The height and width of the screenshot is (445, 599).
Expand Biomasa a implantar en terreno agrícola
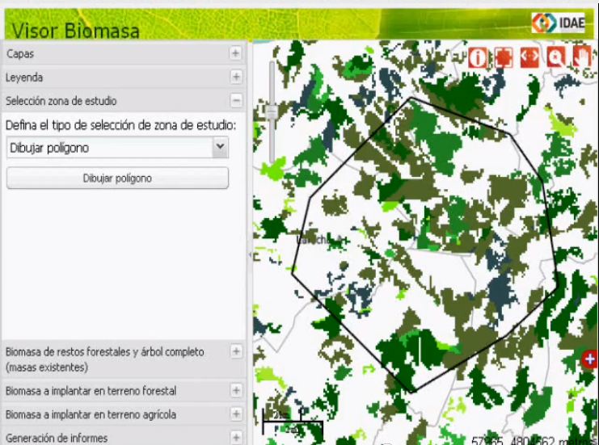[x=236, y=414]
